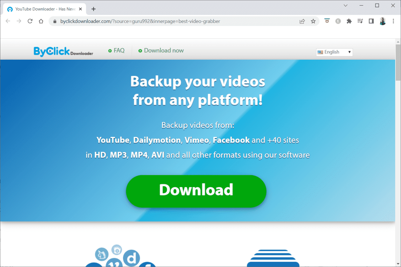The image size is (401, 267).
Task: Expand the English language dropdown
Action: pyautogui.click(x=335, y=52)
